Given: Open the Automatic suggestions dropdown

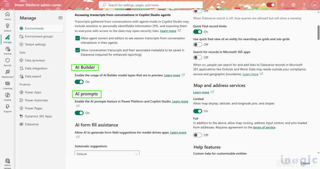Looking at the screenshot, I should (x=107, y=154).
